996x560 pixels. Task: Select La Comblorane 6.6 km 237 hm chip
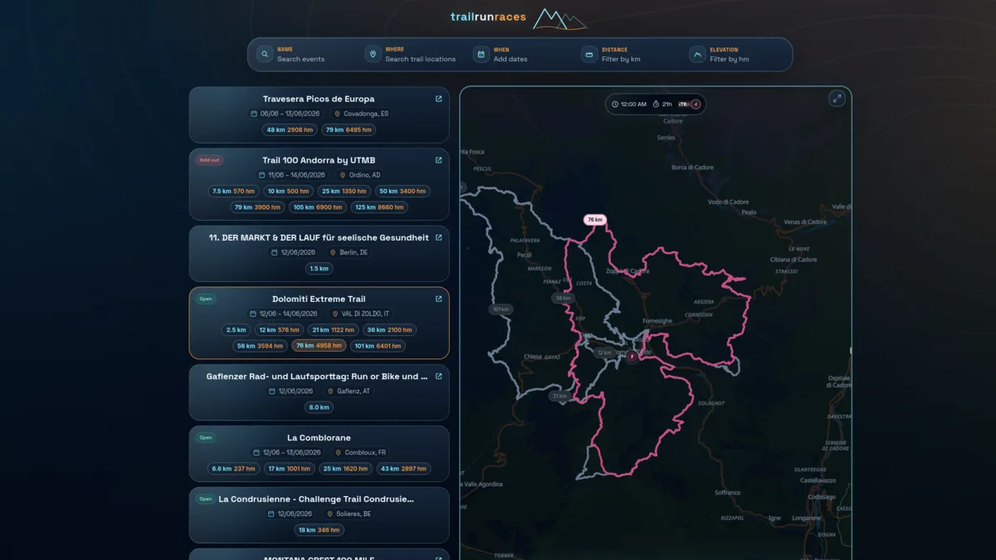[x=233, y=468]
